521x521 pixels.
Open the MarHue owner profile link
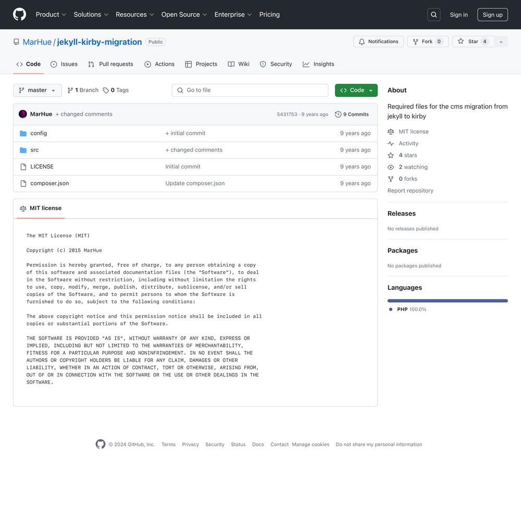(x=37, y=42)
